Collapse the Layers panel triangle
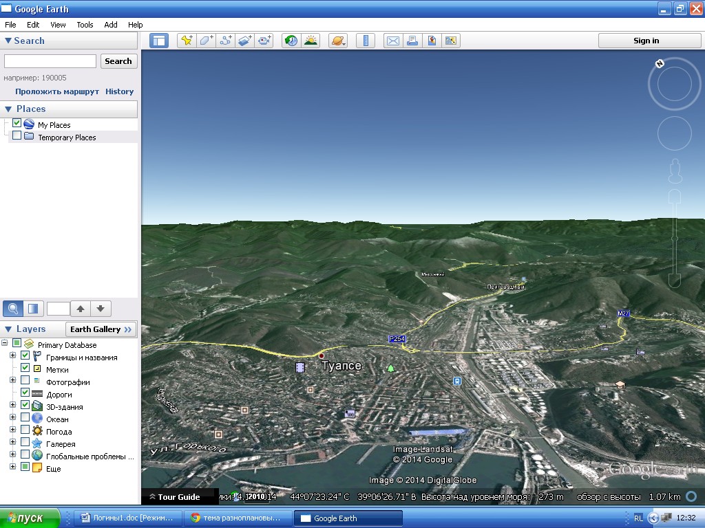This screenshot has width=705, height=528. click(8, 329)
